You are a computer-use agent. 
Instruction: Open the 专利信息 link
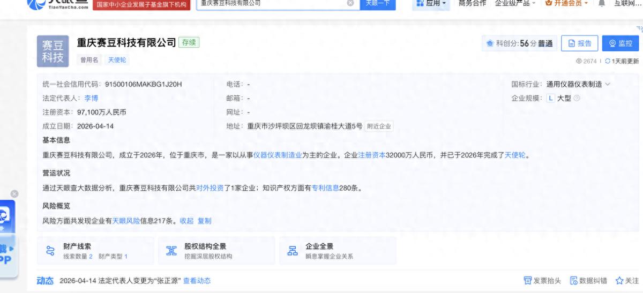[325, 188]
